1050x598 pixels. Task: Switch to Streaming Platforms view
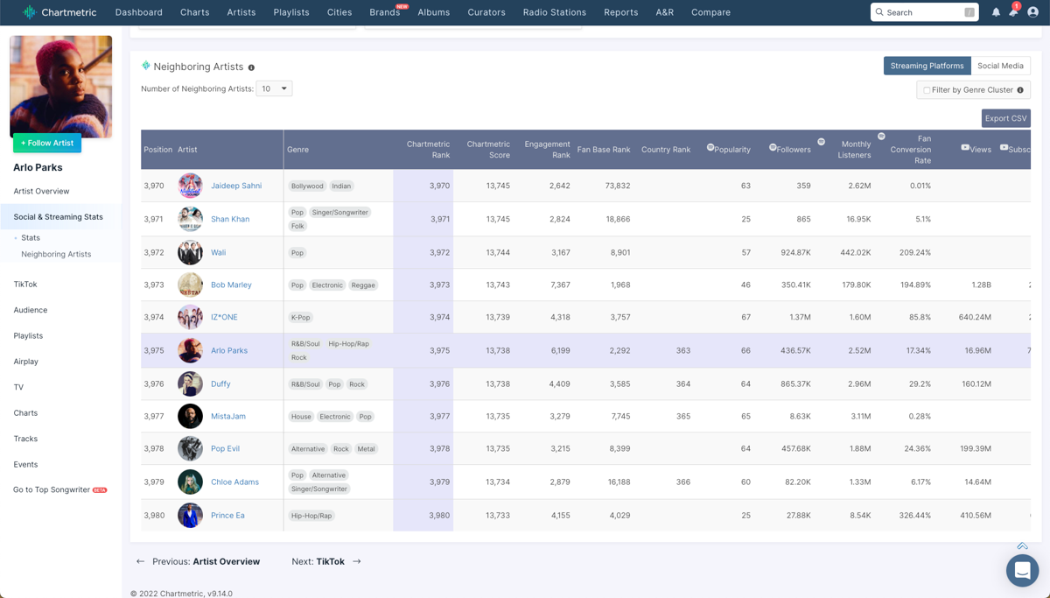point(927,66)
